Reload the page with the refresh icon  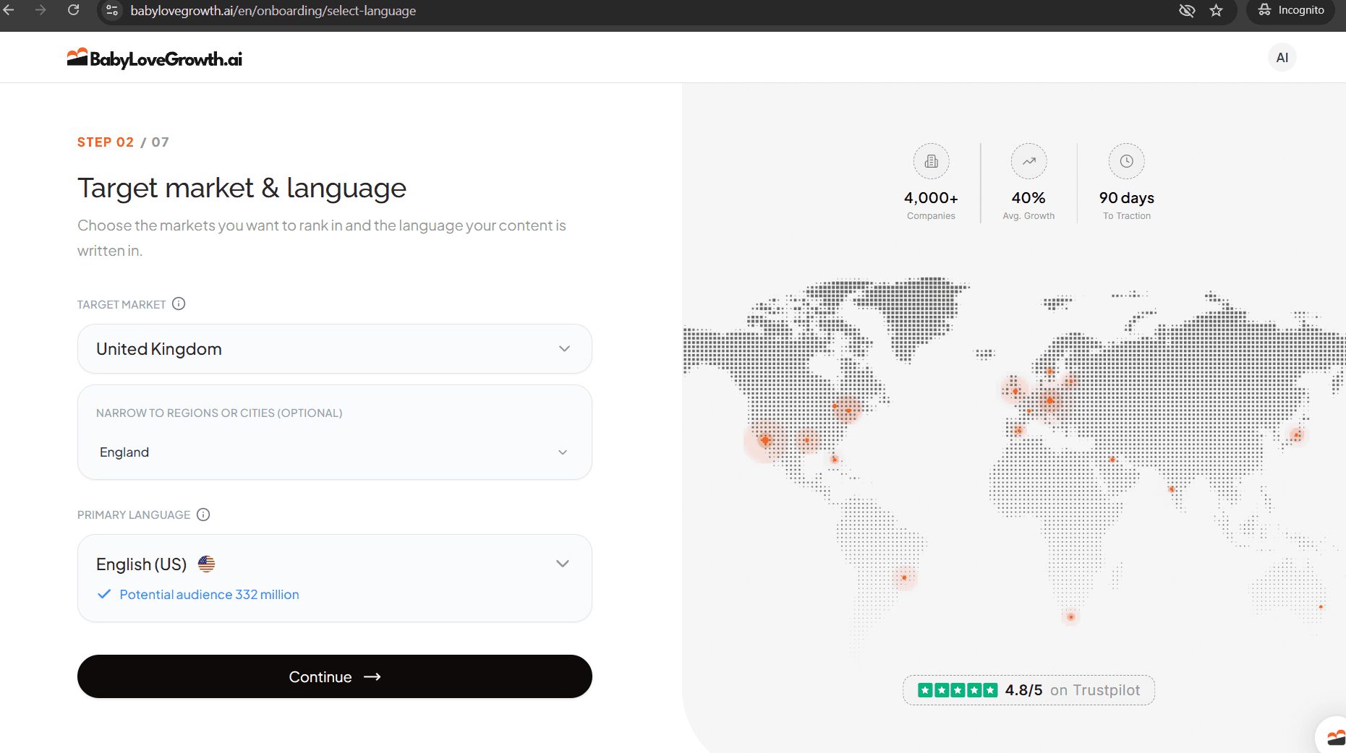point(73,10)
